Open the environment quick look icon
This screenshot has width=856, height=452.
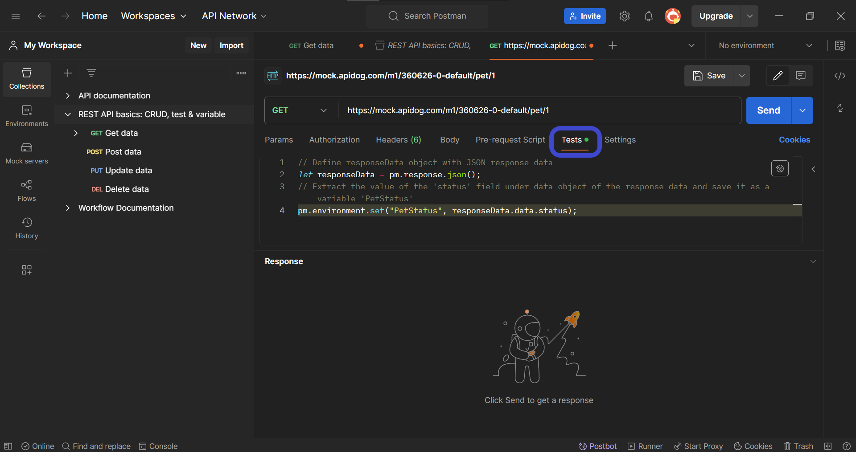(x=840, y=45)
